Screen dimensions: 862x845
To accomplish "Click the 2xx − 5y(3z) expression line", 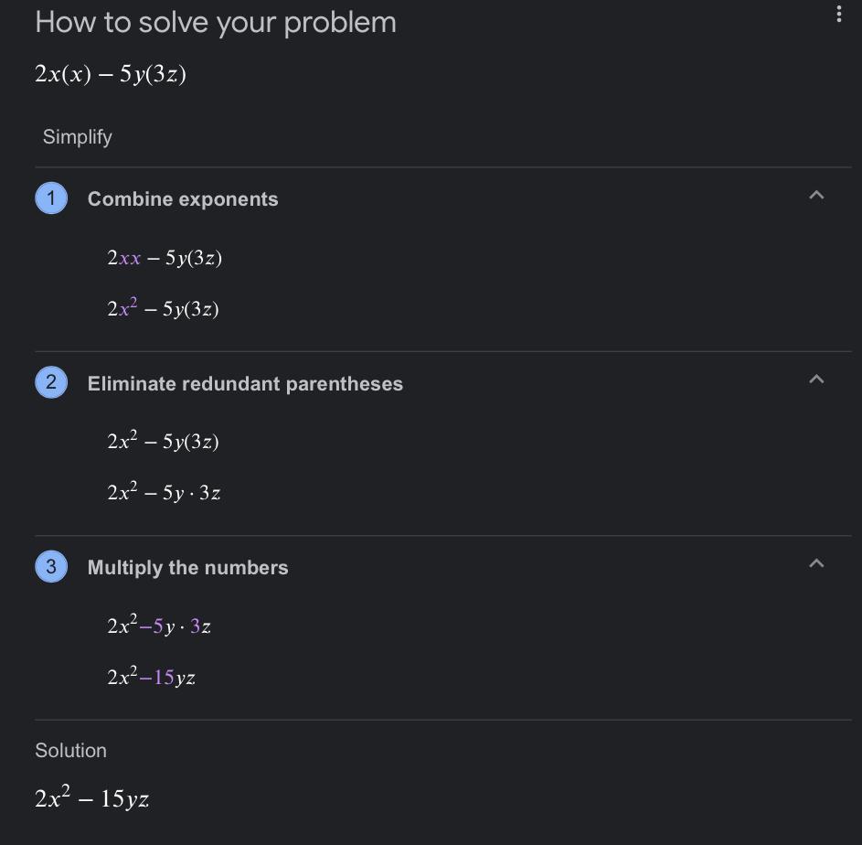I will tap(165, 258).
